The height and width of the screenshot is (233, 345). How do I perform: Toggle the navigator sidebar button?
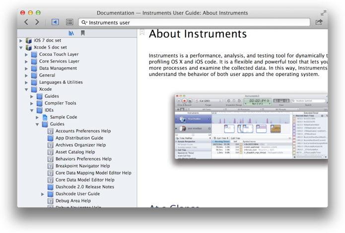click(55, 22)
